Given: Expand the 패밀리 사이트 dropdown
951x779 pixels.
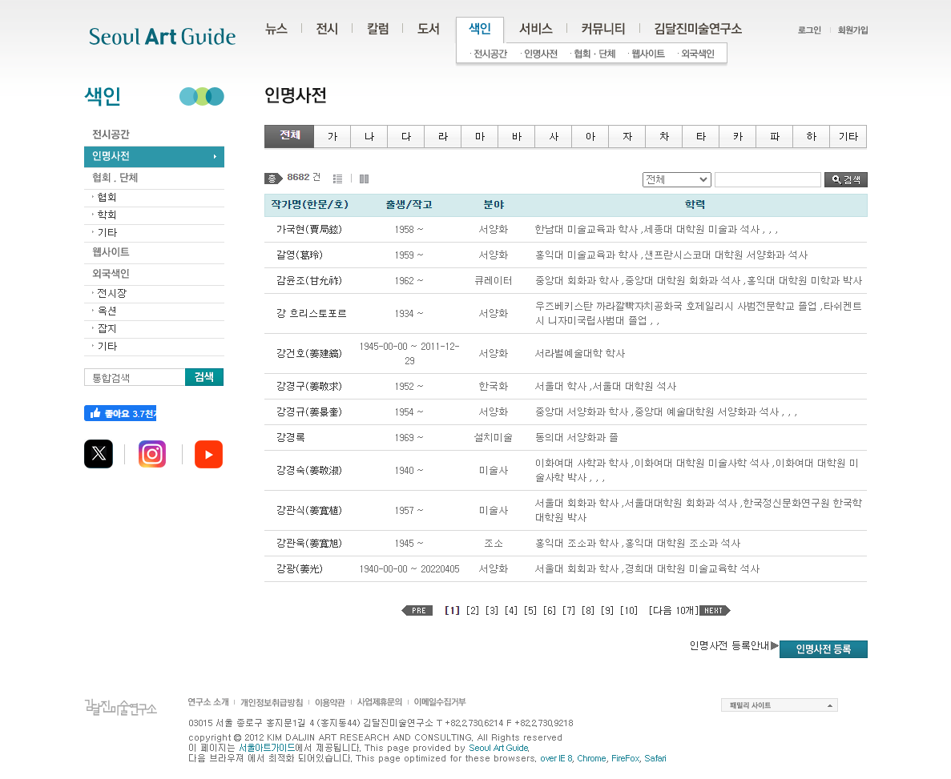Looking at the screenshot, I should [x=779, y=705].
